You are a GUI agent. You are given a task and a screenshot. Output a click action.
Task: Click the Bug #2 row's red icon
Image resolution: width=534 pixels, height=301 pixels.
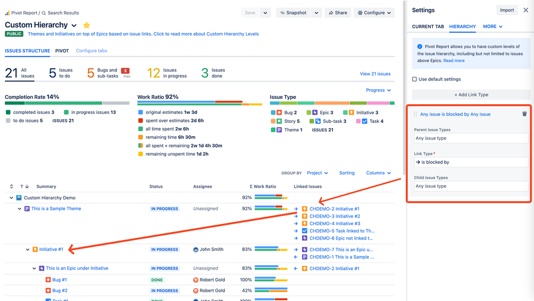48,290
